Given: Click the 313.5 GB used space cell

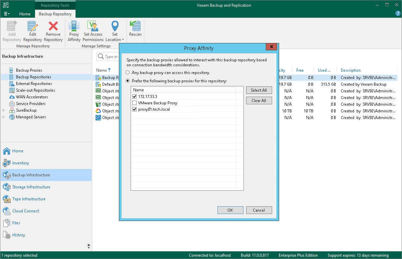Looking at the screenshot, I should pos(328,84).
